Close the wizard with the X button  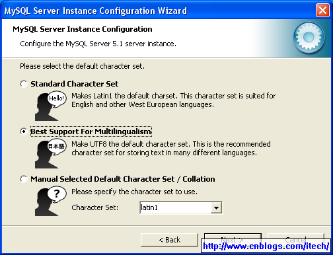tap(322, 10)
